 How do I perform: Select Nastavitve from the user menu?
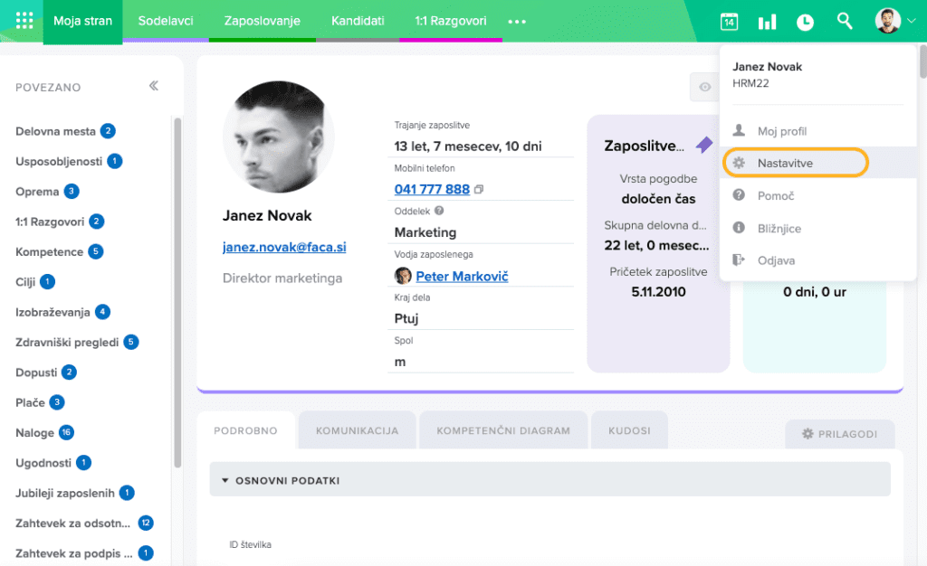click(x=785, y=163)
